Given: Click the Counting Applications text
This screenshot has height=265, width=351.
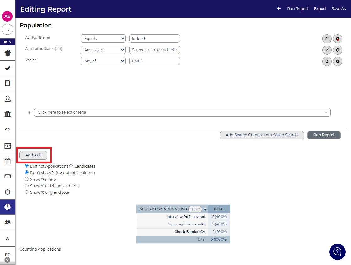Looking at the screenshot, I should coord(40,249).
